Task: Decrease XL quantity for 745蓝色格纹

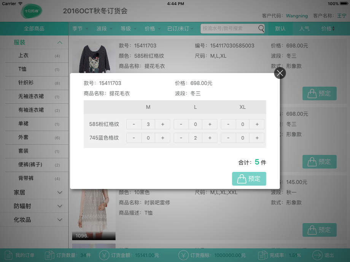Action: [228, 138]
